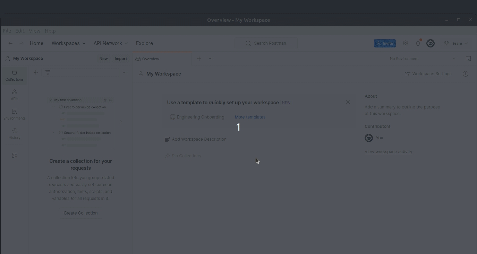Open the History sidebar panel

(x=15, y=133)
